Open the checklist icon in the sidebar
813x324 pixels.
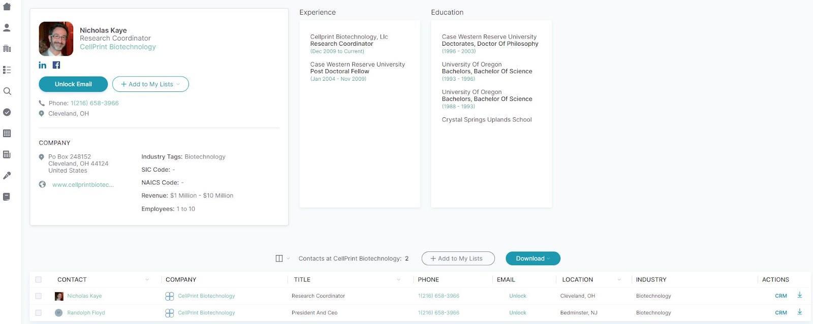point(7,70)
